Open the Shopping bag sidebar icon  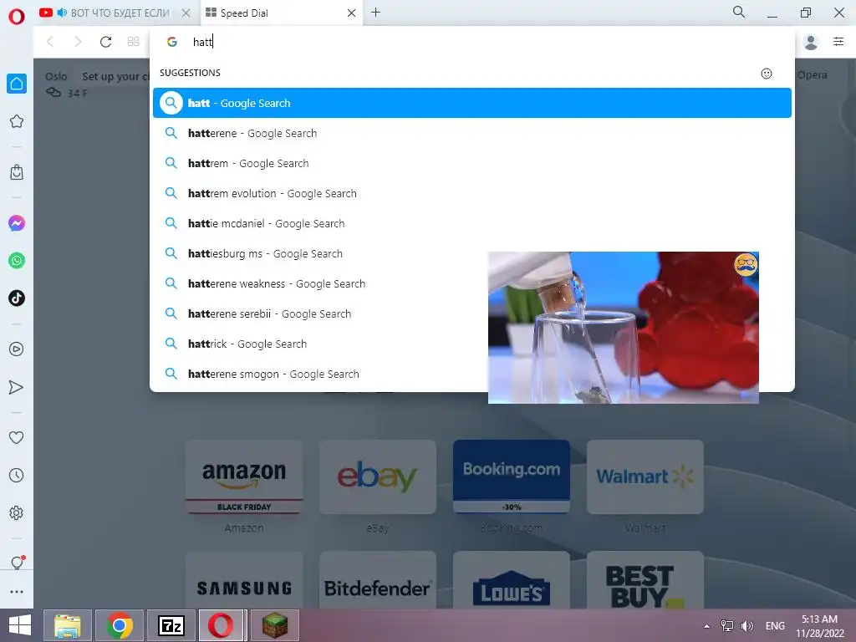[x=17, y=172]
